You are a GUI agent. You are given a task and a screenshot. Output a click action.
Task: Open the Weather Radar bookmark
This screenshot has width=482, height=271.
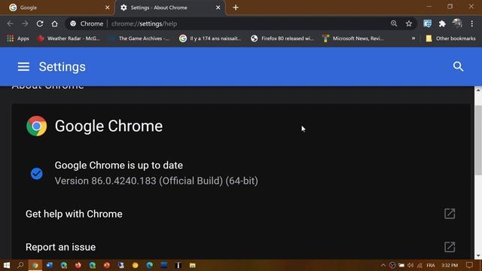point(69,38)
